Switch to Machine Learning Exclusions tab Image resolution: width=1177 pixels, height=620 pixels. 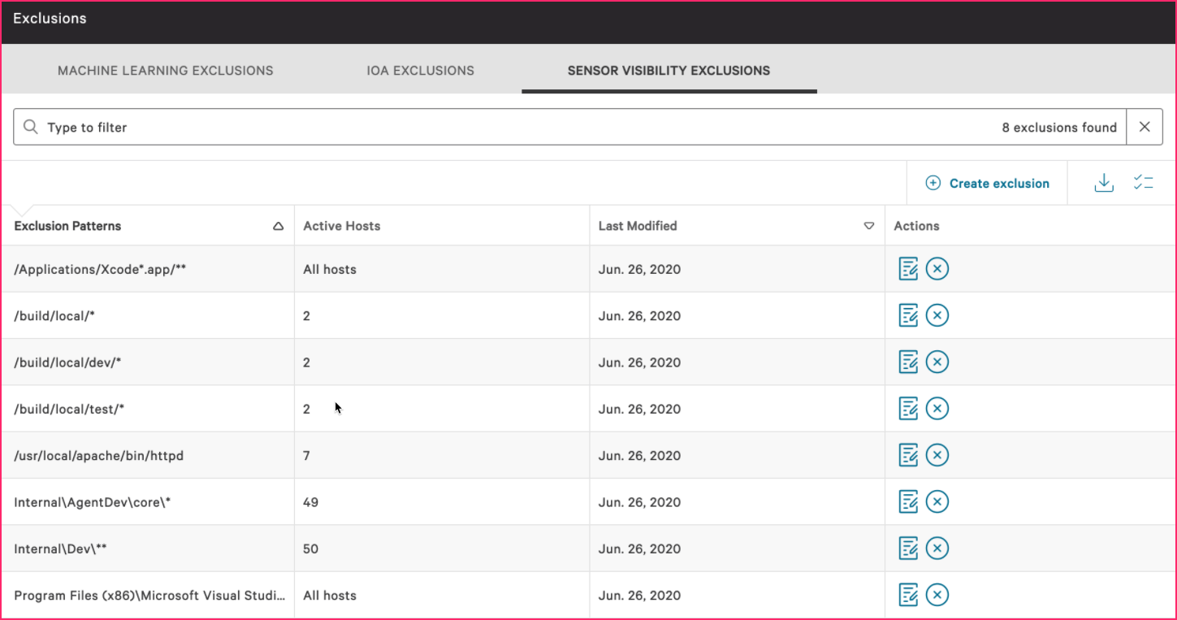[x=166, y=70]
